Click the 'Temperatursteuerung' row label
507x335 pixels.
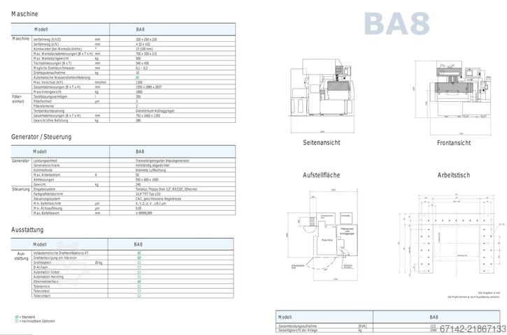coord(49,111)
